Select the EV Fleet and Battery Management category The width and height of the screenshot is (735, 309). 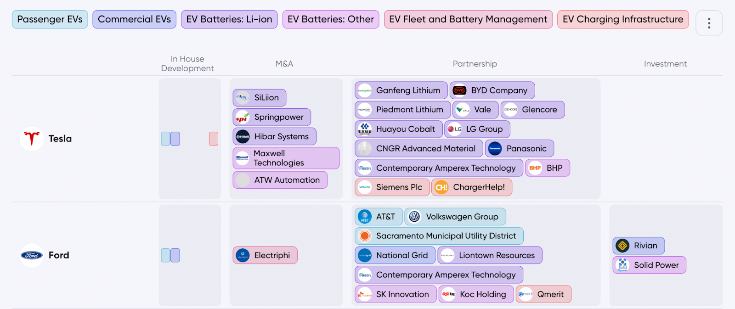coord(468,19)
